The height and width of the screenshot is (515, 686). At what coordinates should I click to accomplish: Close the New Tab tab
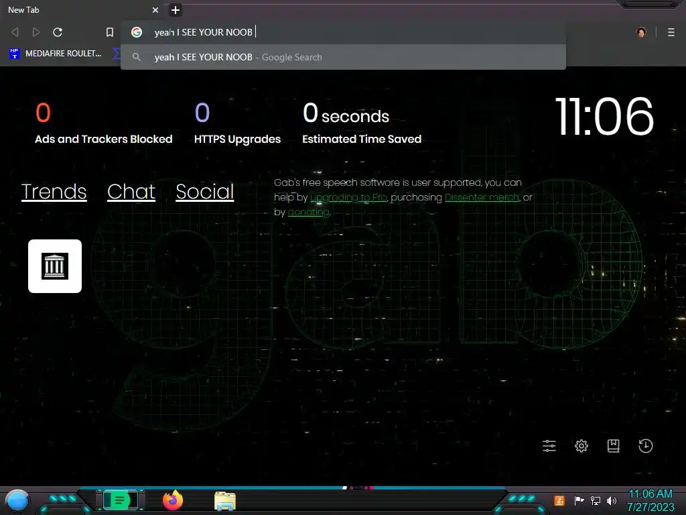coord(155,10)
